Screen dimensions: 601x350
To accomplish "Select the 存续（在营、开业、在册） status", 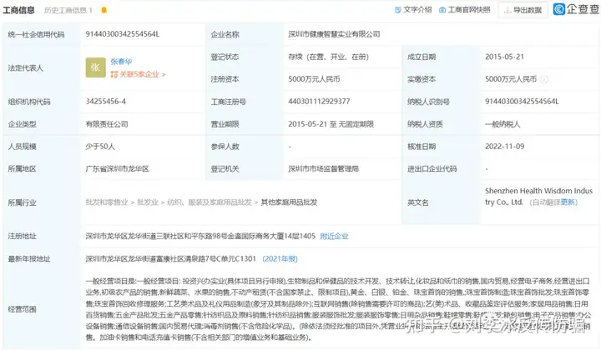I will click(328, 57).
